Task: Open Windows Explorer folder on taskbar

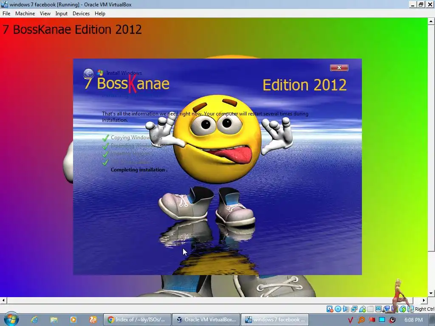Action: [x=54, y=320]
